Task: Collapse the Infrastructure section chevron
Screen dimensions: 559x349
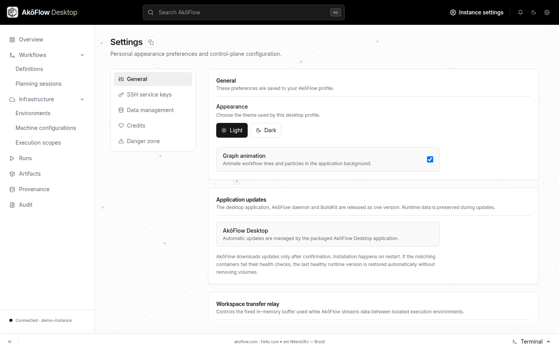Action: (x=82, y=99)
